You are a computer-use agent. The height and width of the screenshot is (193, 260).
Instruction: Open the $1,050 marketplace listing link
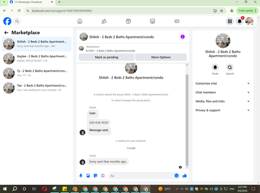tap(111, 51)
